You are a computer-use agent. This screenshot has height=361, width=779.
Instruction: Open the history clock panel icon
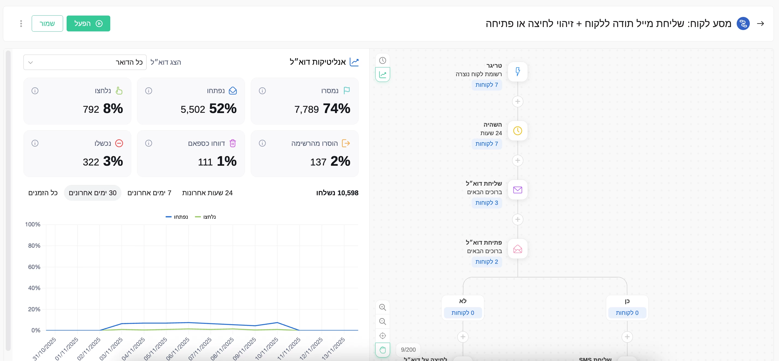click(x=383, y=60)
